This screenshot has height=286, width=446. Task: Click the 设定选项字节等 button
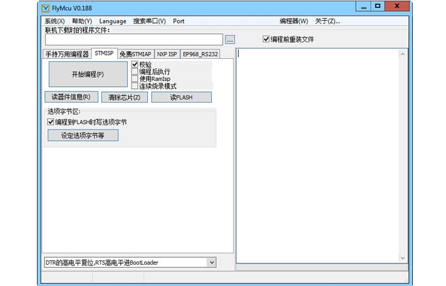pyautogui.click(x=83, y=135)
